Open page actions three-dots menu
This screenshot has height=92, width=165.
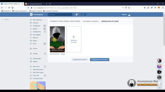click(x=123, y=8)
